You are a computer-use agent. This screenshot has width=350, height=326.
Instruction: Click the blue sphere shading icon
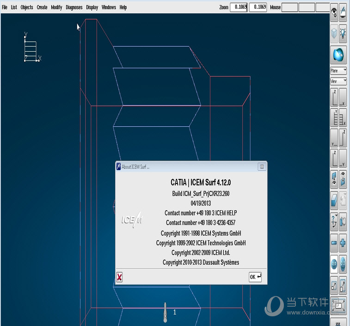point(338,55)
